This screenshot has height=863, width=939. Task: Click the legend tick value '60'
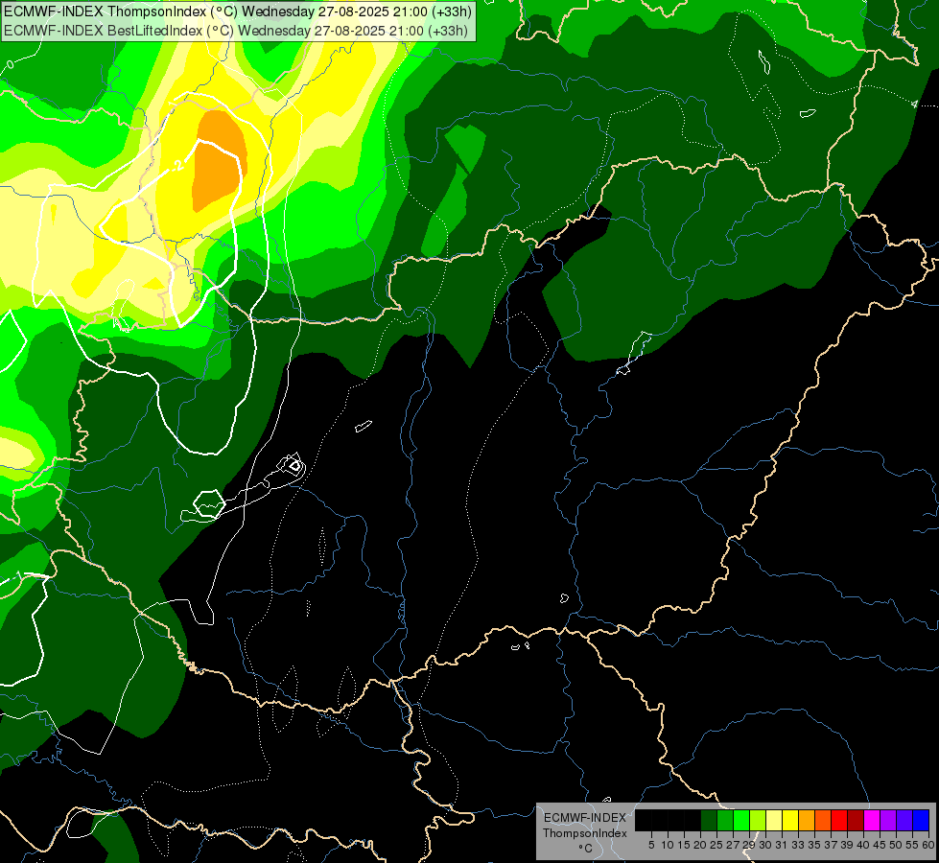[x=928, y=845]
